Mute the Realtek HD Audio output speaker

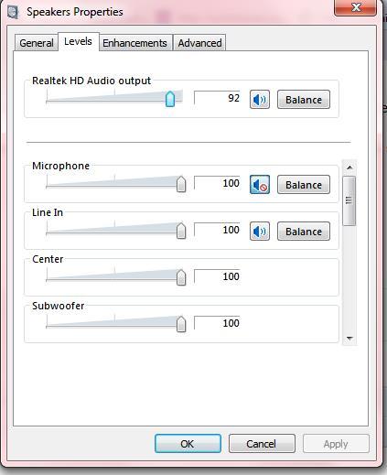click(260, 100)
